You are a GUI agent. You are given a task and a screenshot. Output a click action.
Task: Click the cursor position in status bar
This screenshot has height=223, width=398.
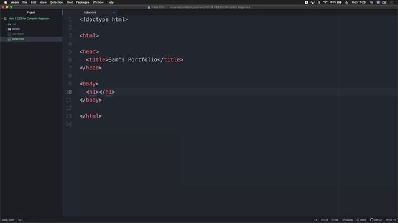point(21,220)
